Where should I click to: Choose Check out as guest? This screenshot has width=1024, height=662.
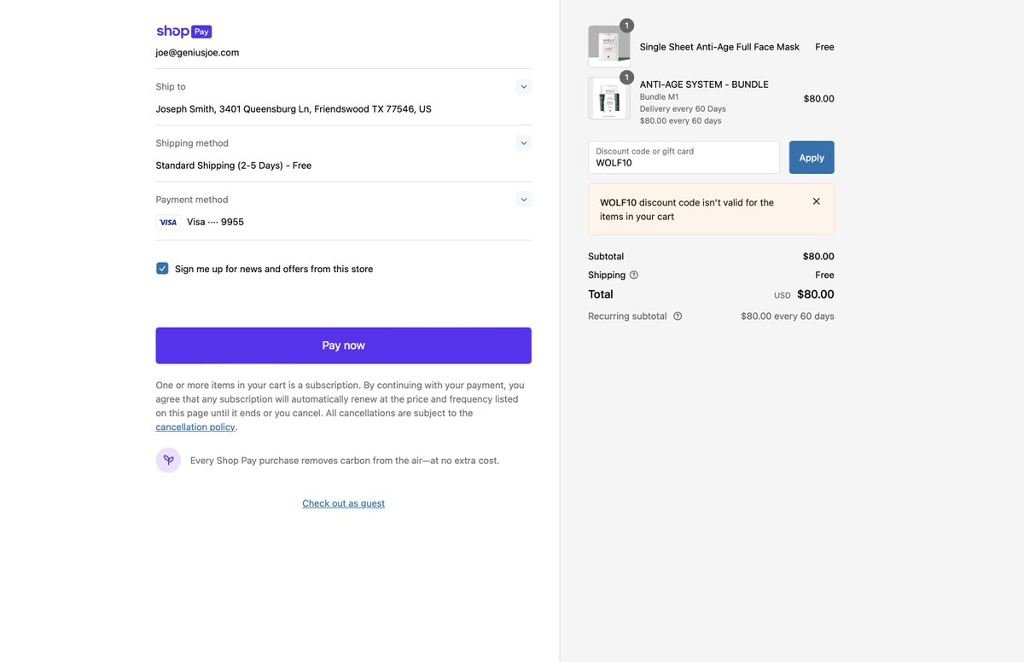click(343, 503)
